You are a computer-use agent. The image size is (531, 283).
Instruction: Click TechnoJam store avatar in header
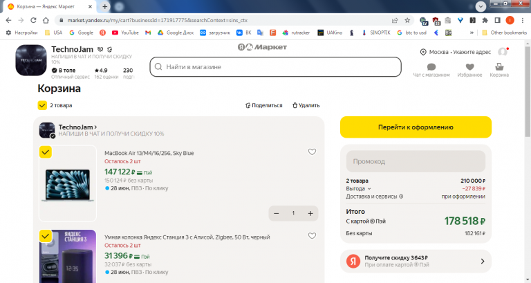click(x=31, y=60)
